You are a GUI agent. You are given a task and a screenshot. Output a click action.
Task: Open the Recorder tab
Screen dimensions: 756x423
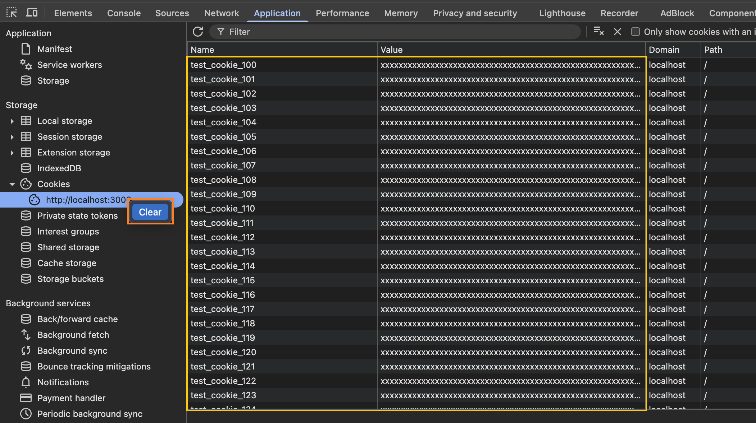[619, 13]
